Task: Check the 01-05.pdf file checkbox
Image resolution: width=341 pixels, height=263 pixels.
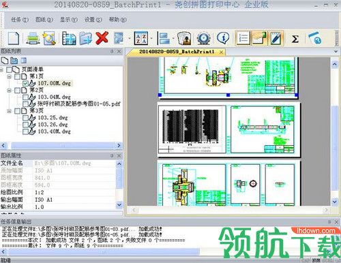Action: click(x=25, y=104)
